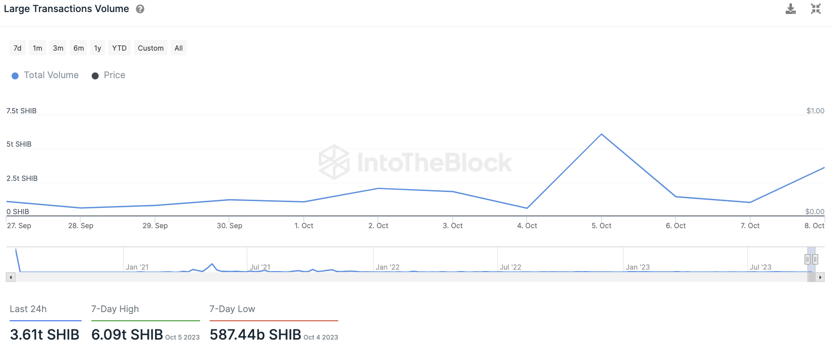Show All historical data
This screenshot has width=833, height=356.
(179, 48)
